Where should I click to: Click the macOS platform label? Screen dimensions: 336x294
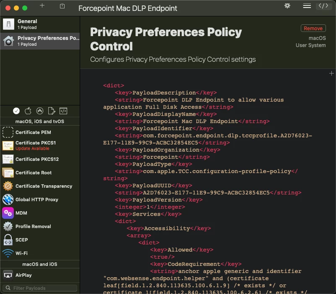317,38
